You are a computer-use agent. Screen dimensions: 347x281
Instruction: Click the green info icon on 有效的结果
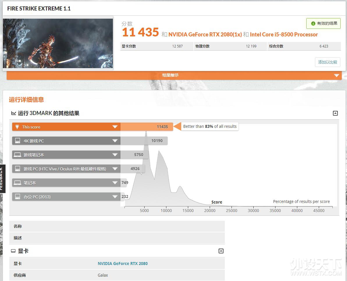[x=313, y=24]
